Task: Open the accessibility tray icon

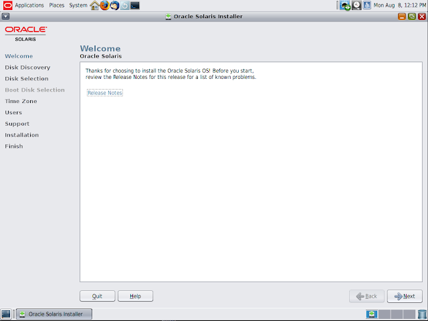Action: (367, 5)
